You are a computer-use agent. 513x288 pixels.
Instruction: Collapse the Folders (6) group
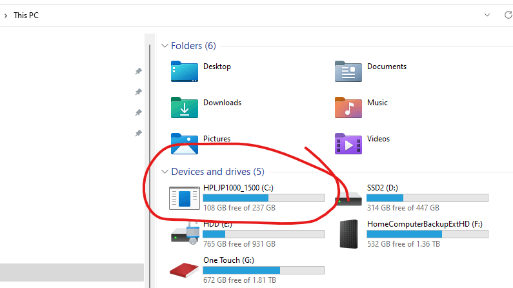pos(165,46)
